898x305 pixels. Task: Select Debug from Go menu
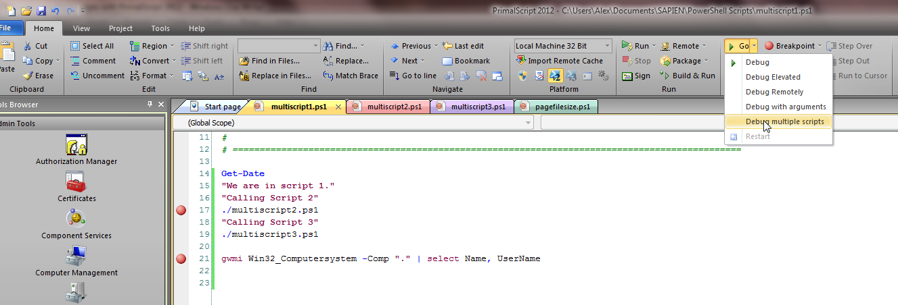tap(778, 62)
